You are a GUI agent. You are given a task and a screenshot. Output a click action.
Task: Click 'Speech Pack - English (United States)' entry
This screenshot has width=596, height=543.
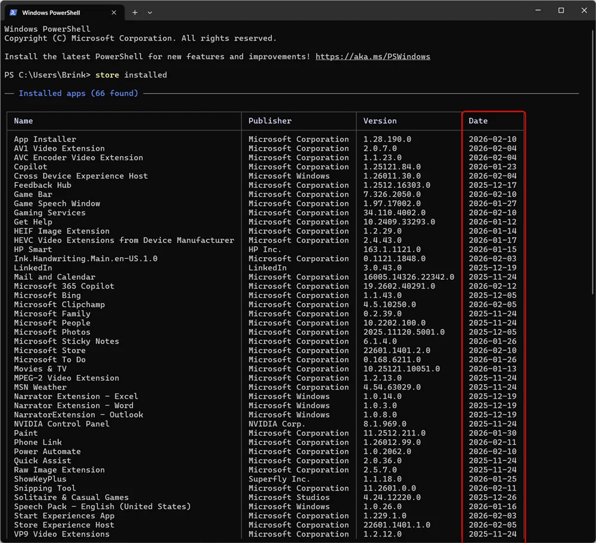click(103, 507)
